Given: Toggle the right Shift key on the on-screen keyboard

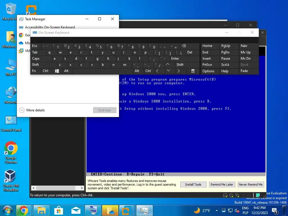Looking at the screenshot, I should click(x=187, y=65).
